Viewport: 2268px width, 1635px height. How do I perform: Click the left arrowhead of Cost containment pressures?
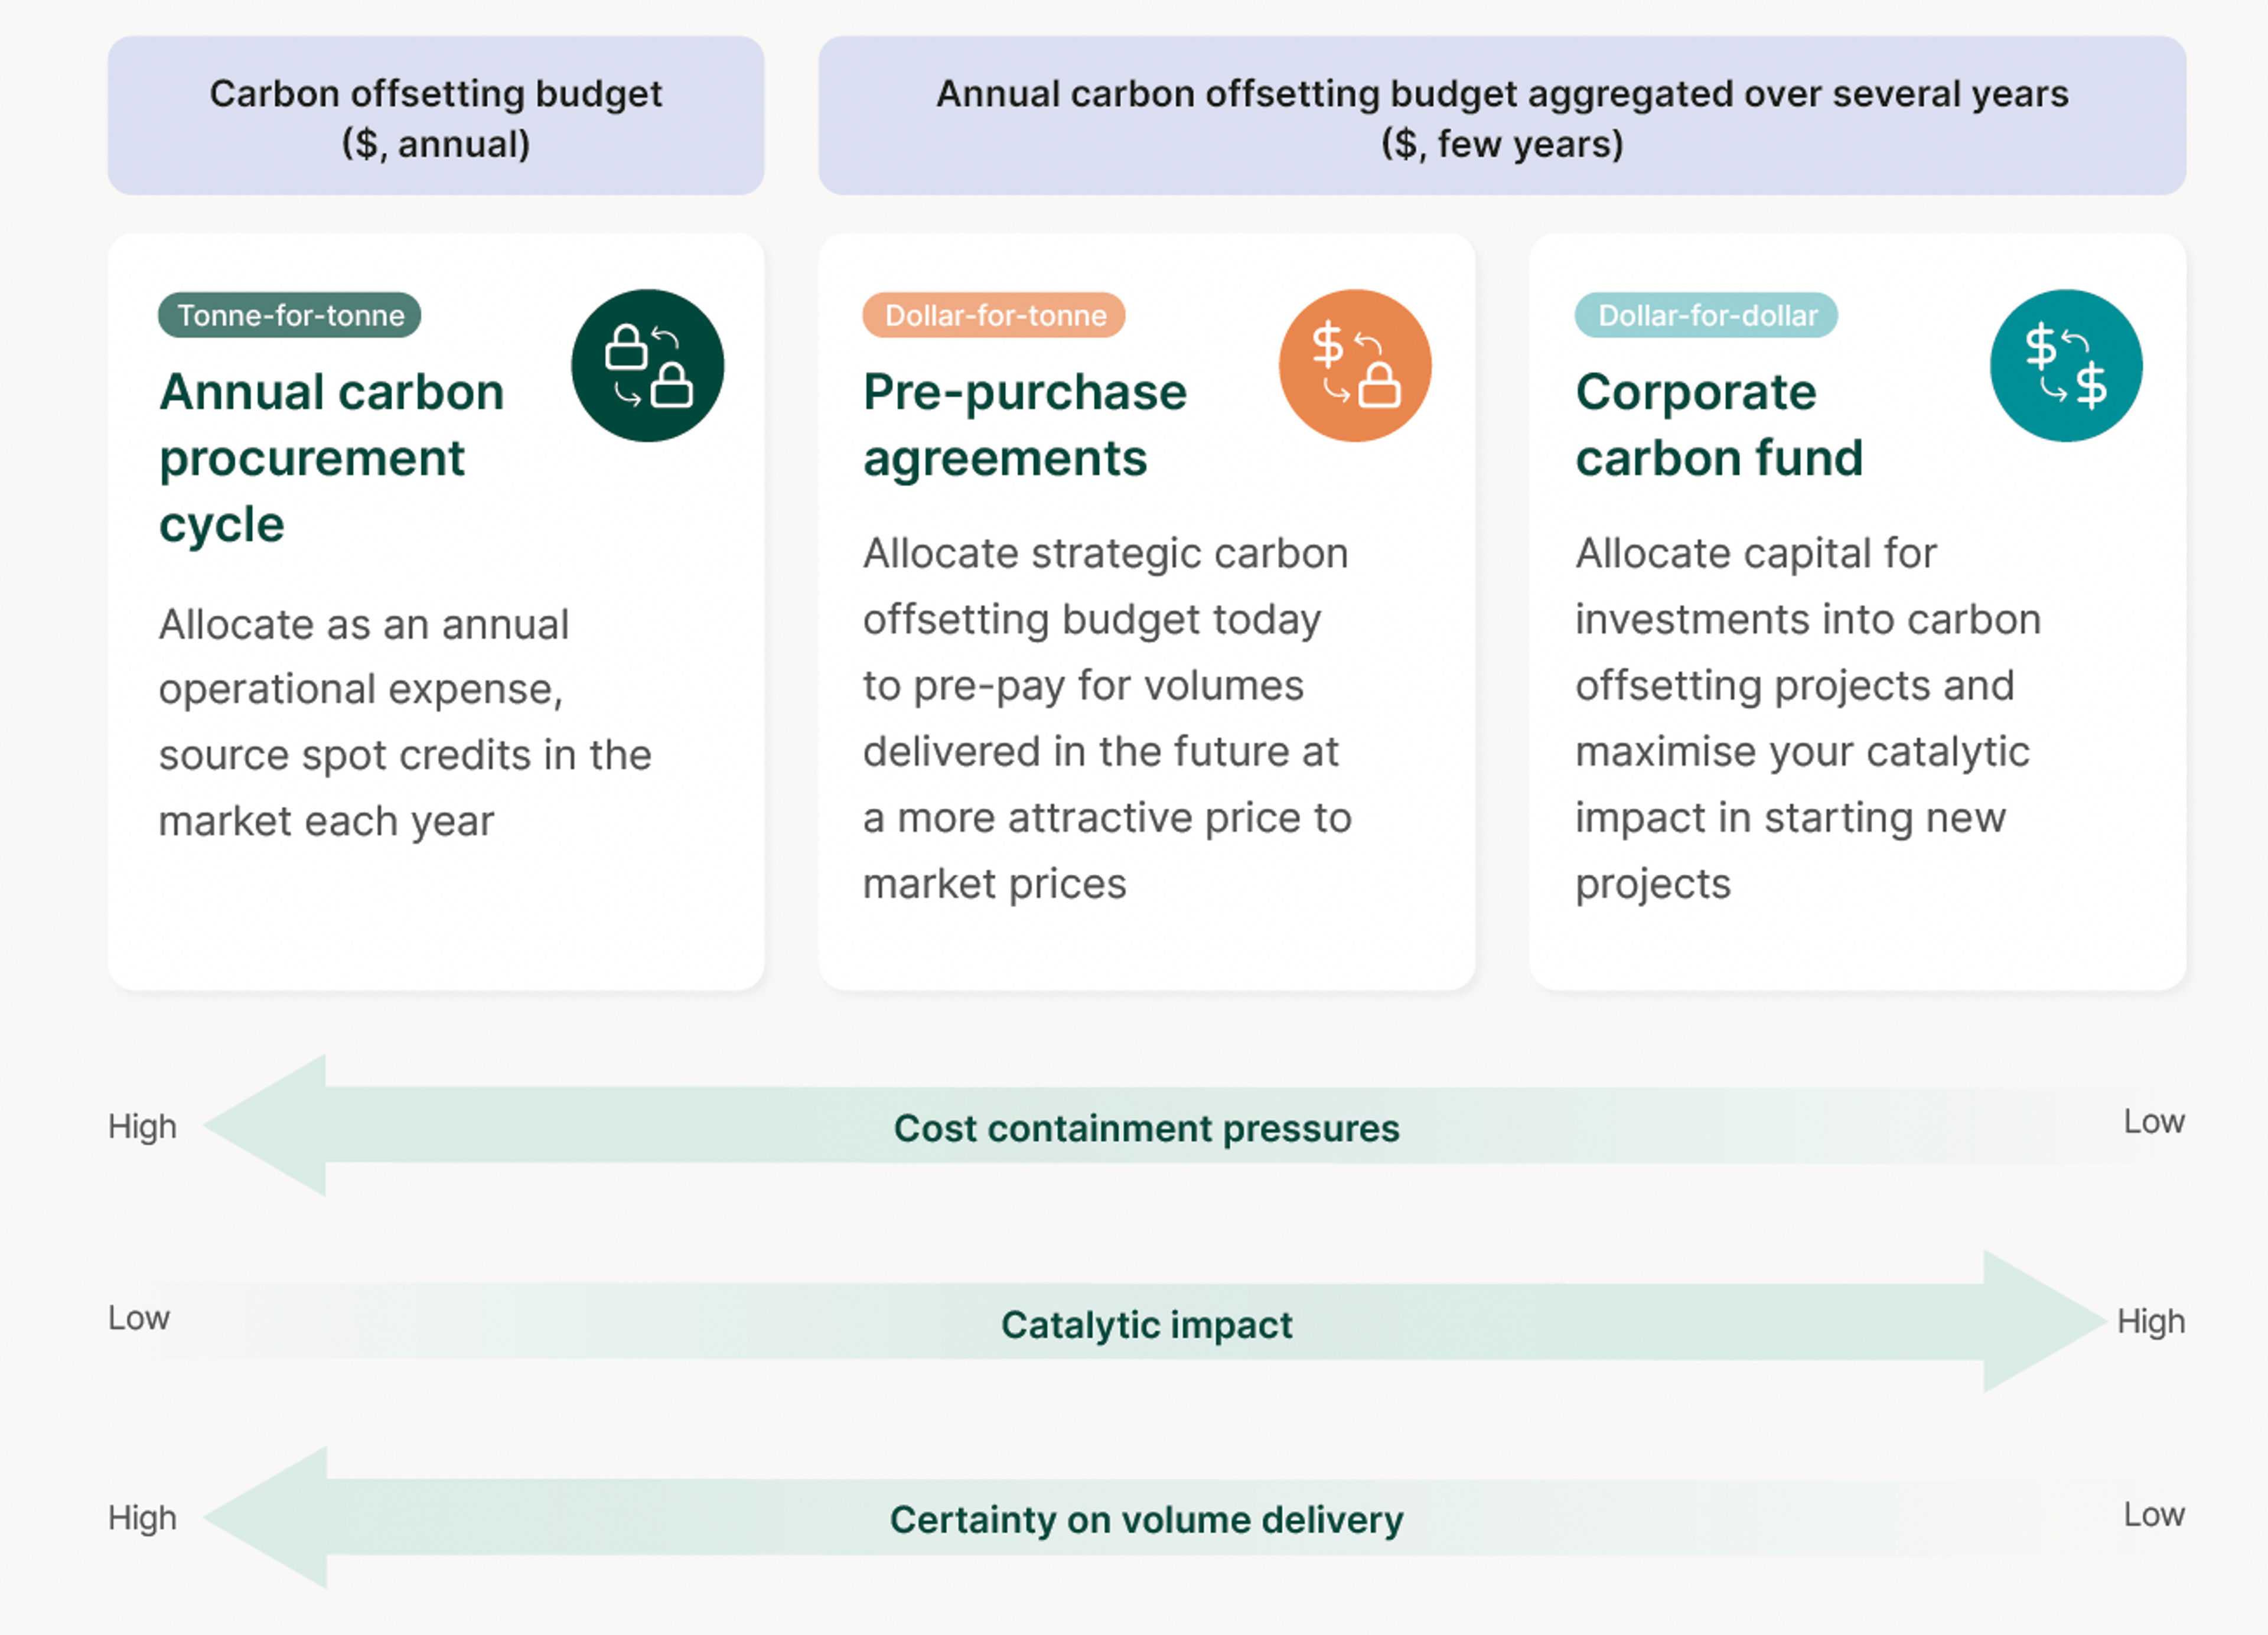tap(266, 1125)
